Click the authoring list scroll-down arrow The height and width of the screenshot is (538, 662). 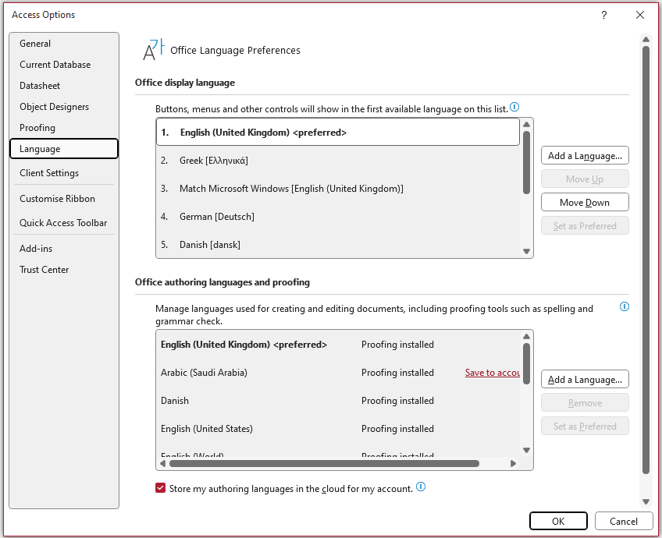point(526,450)
